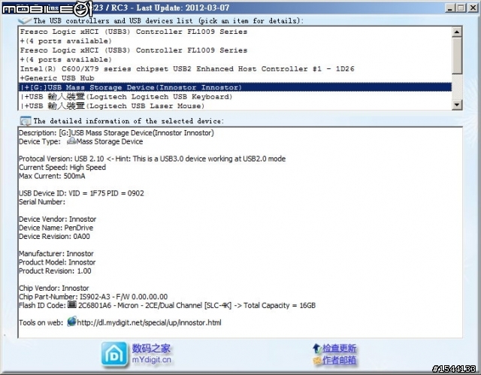Click the 'Serial Number:' line
The image size is (481, 375).
[x=42, y=201]
